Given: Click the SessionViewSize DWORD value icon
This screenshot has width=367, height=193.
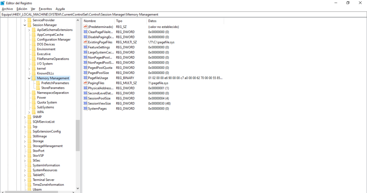Looking at the screenshot, I should pyautogui.click(x=85, y=103).
